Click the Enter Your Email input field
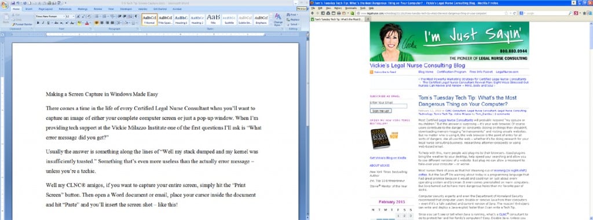Image resolution: width=593 pixels, height=220 pixels. [x=389, y=106]
